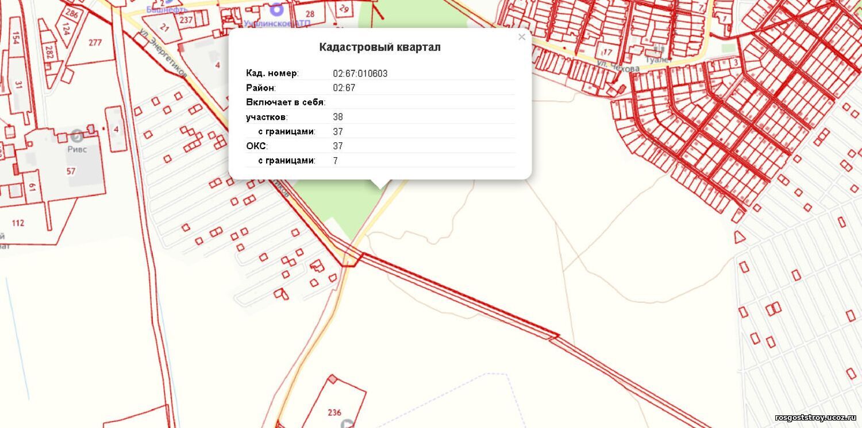Select parcel 236 on the map
The width and height of the screenshot is (862, 428).
pos(334,412)
